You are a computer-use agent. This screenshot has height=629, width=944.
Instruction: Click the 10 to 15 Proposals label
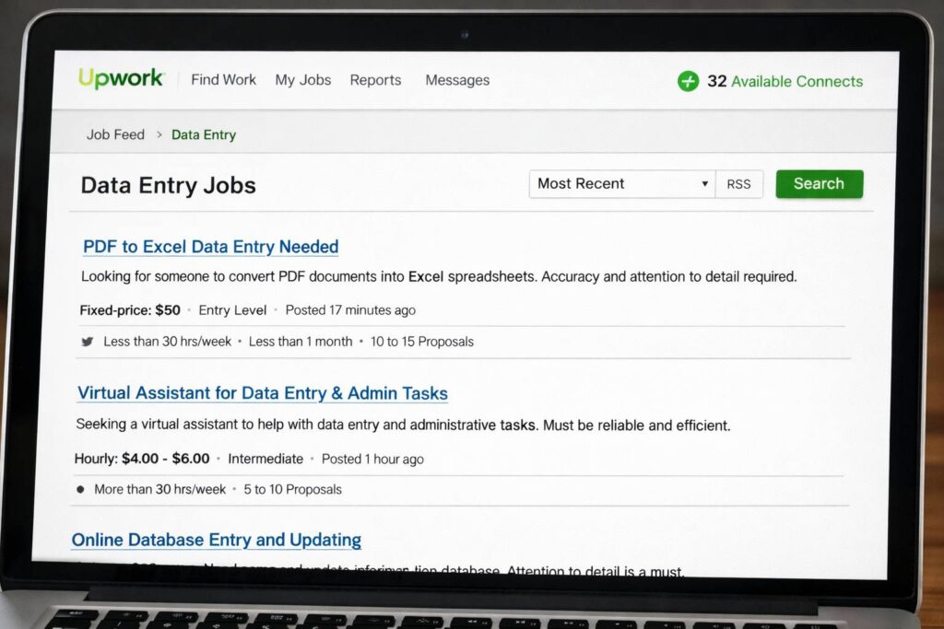[x=421, y=342]
